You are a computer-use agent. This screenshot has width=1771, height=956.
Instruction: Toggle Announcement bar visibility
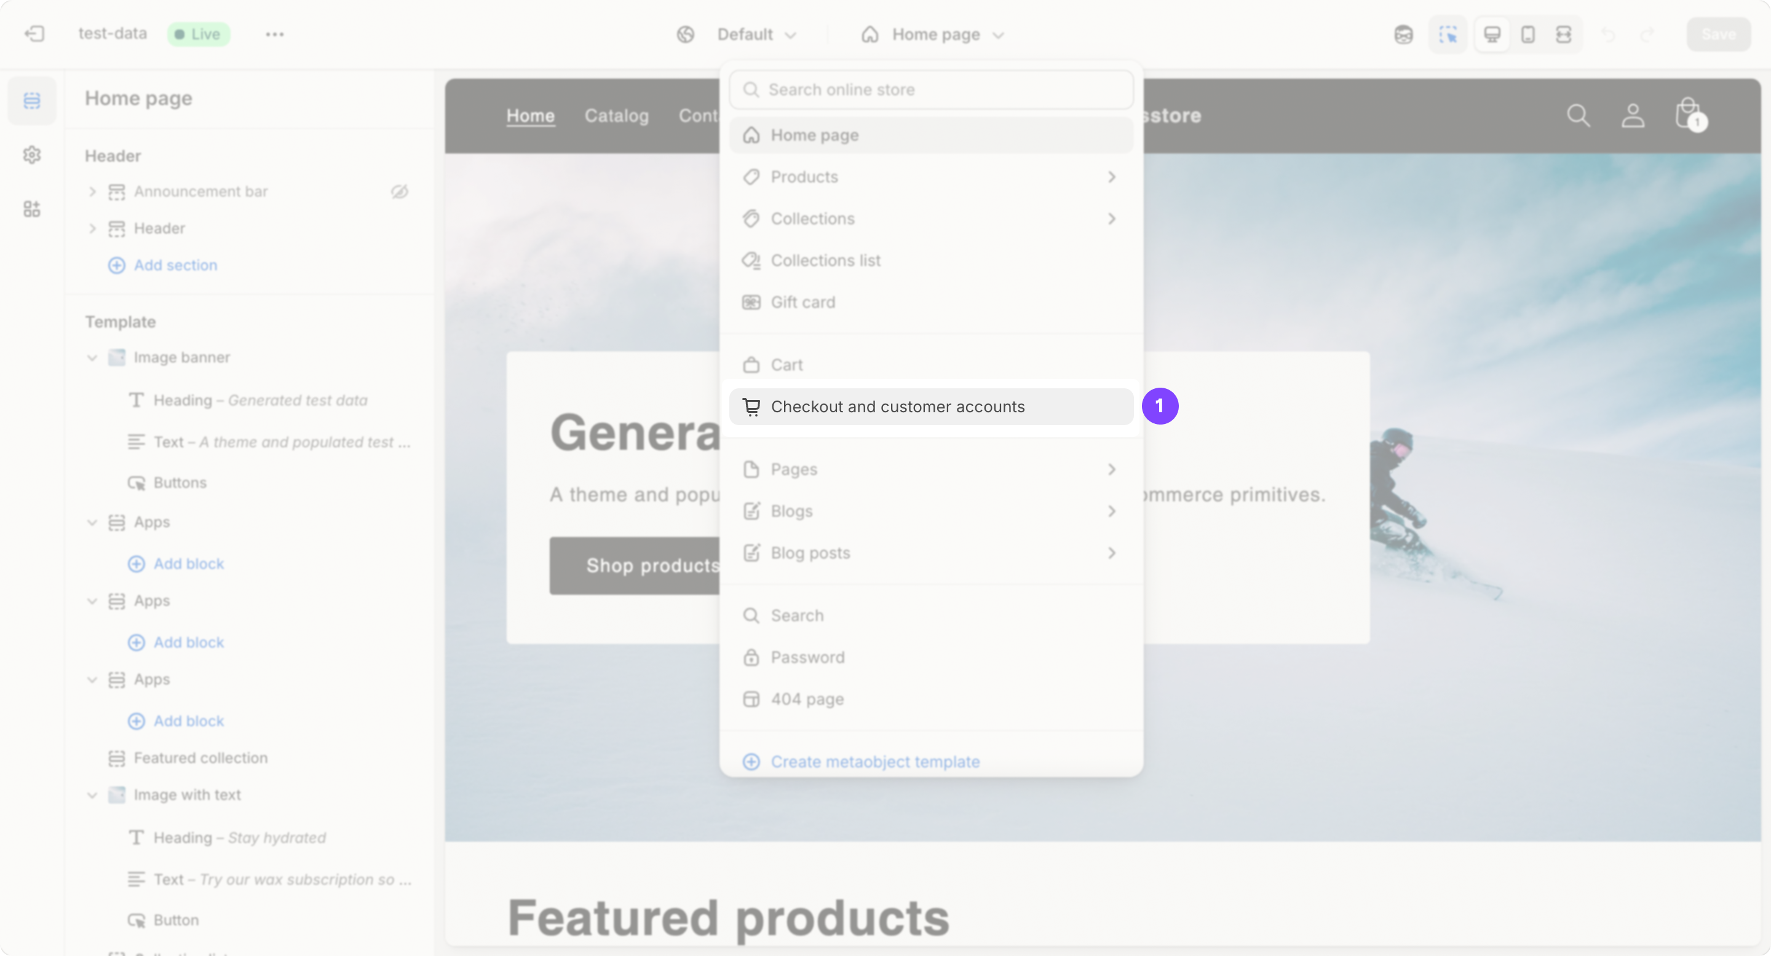[400, 192]
